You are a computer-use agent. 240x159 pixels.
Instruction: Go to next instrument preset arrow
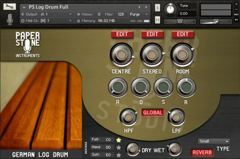146,7
